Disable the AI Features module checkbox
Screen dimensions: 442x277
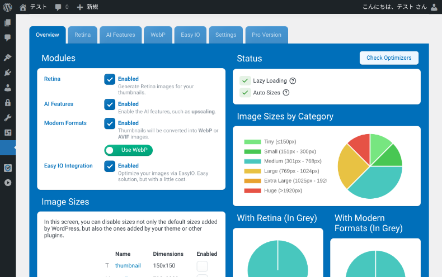110,104
